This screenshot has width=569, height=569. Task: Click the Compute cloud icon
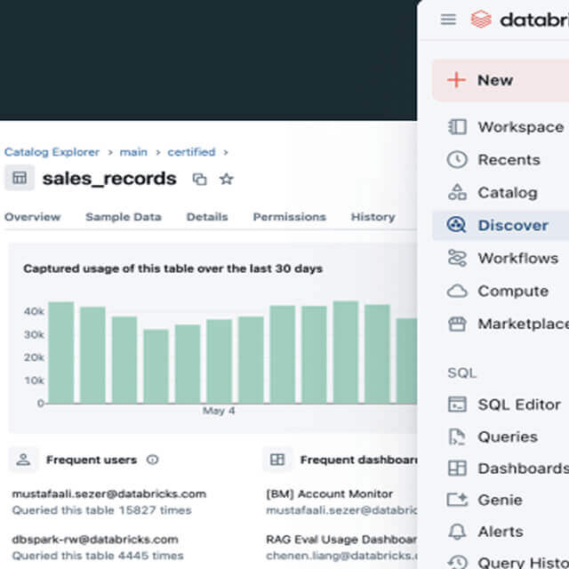point(457,291)
